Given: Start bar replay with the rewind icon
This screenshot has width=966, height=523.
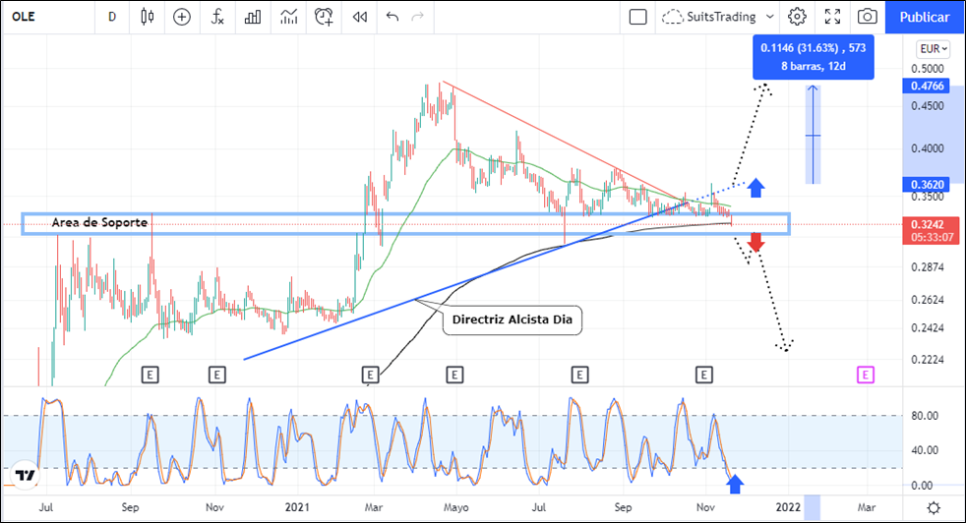Looking at the screenshot, I should click(x=360, y=17).
